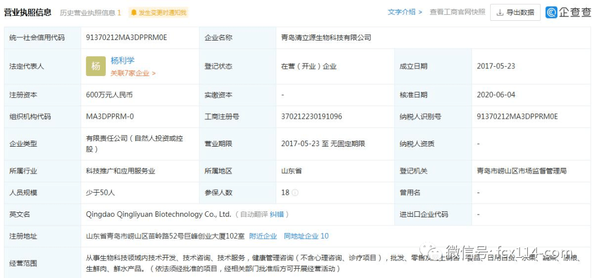Click the info icon beside 参保人数 18
The image size is (592, 278).
[295, 193]
